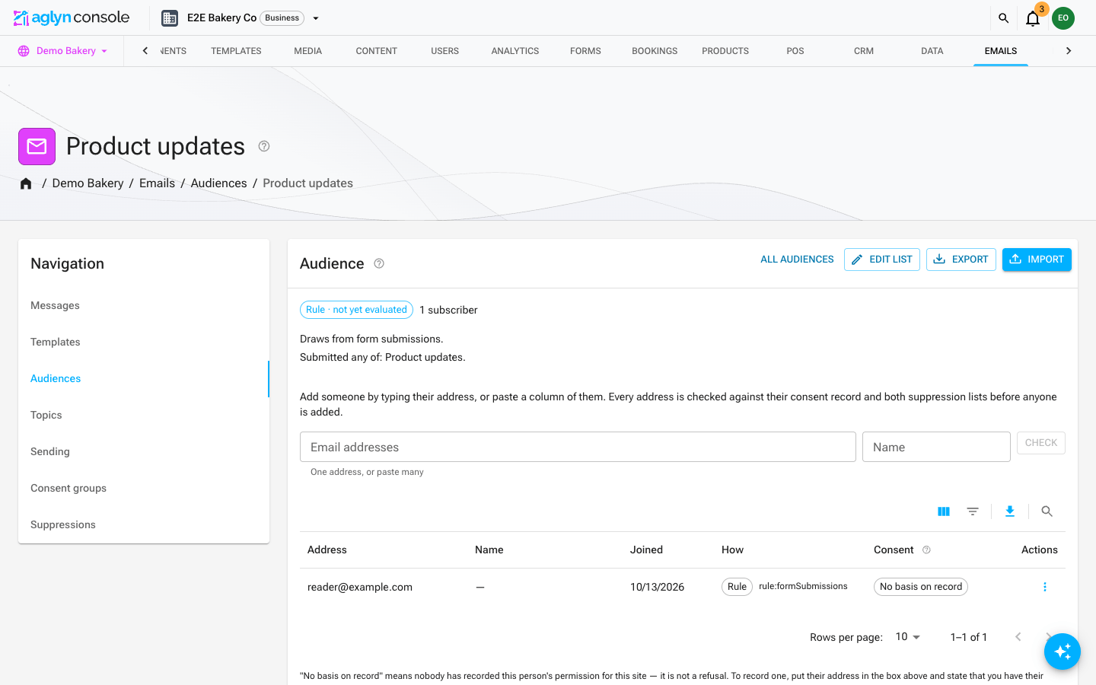
Task: Go to home via breadcrumb house icon
Action: [x=26, y=183]
